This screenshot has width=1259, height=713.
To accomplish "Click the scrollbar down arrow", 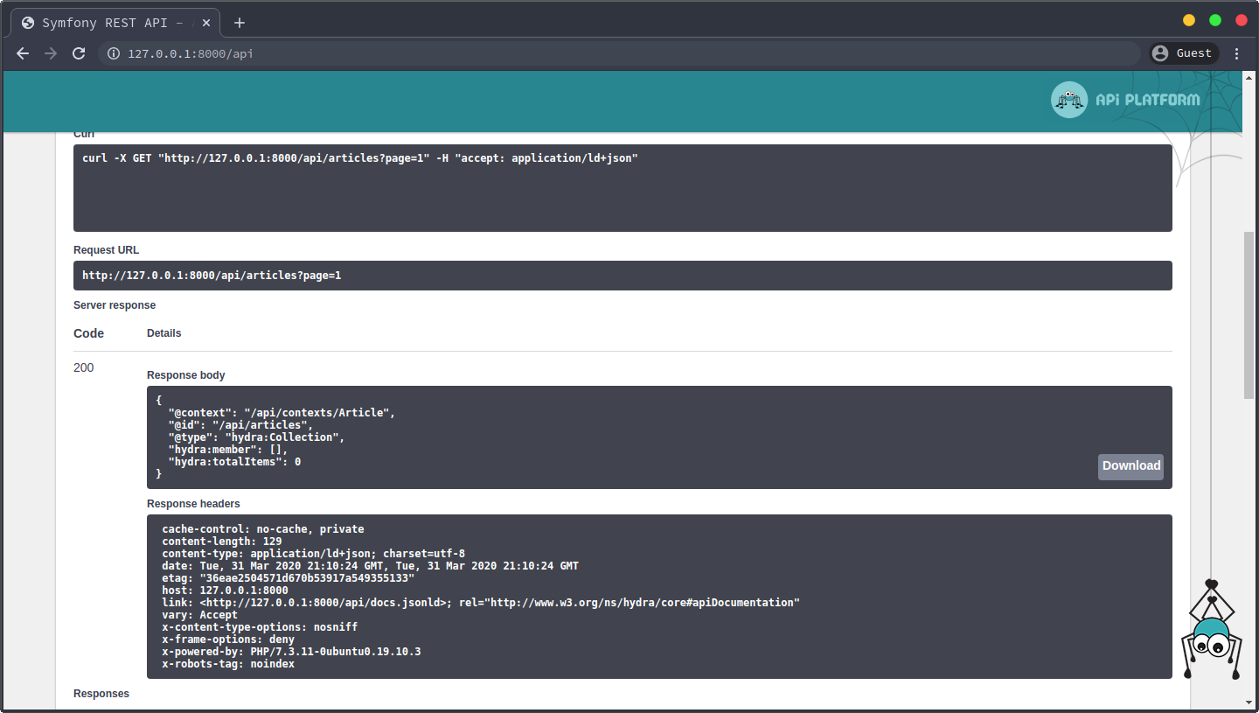I will coord(1249,702).
